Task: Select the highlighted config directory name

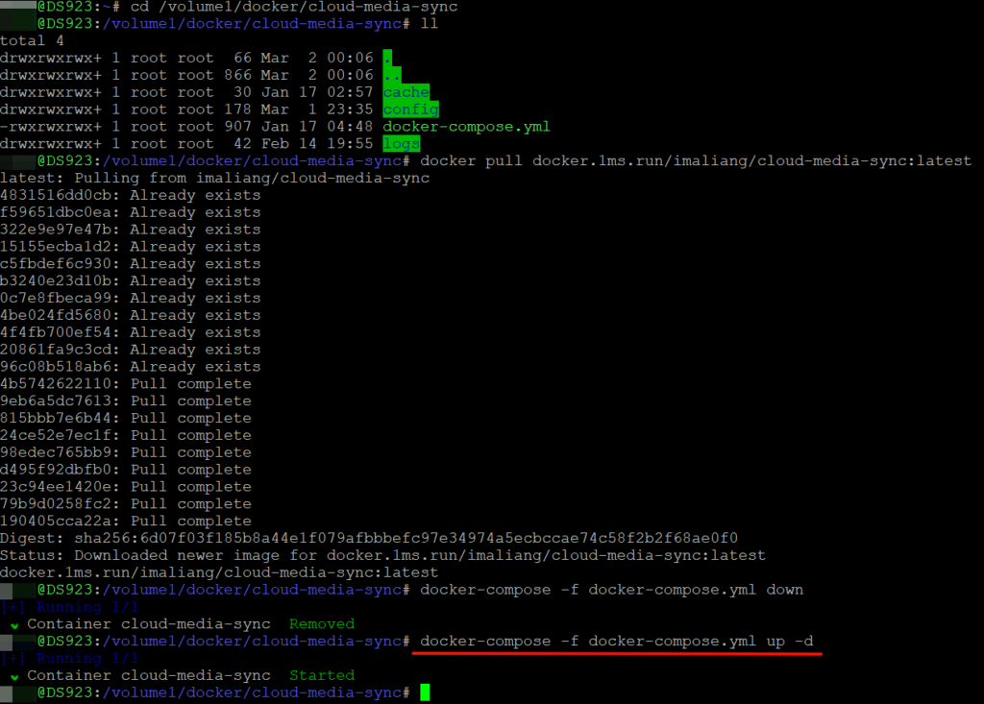Action: (x=410, y=109)
